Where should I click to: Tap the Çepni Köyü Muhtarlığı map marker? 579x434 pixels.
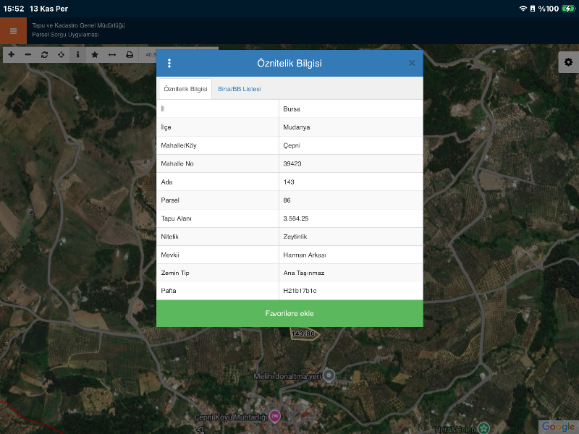click(x=275, y=417)
